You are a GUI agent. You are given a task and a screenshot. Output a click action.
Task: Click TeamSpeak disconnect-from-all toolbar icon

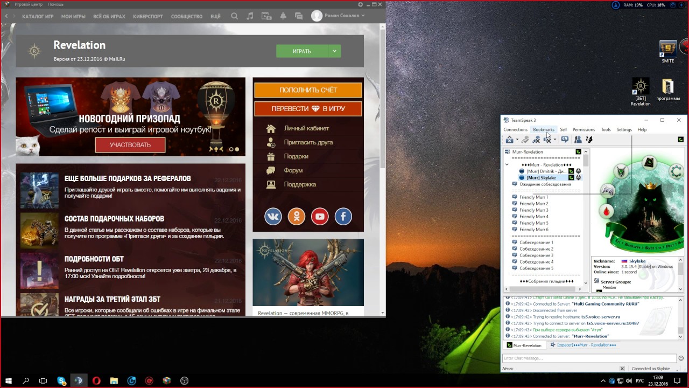coord(536,140)
